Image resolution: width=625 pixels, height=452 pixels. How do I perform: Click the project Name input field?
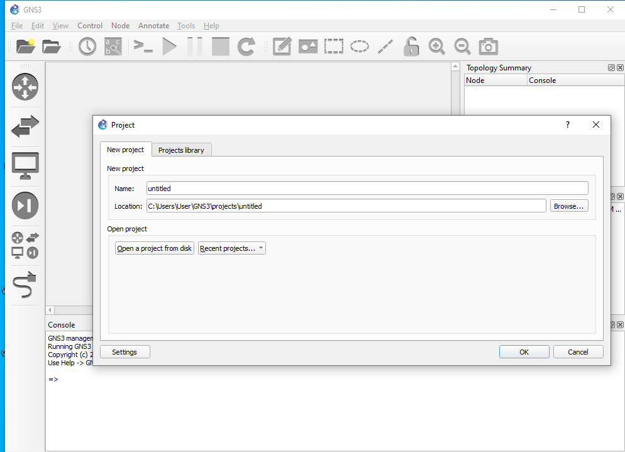coord(367,188)
